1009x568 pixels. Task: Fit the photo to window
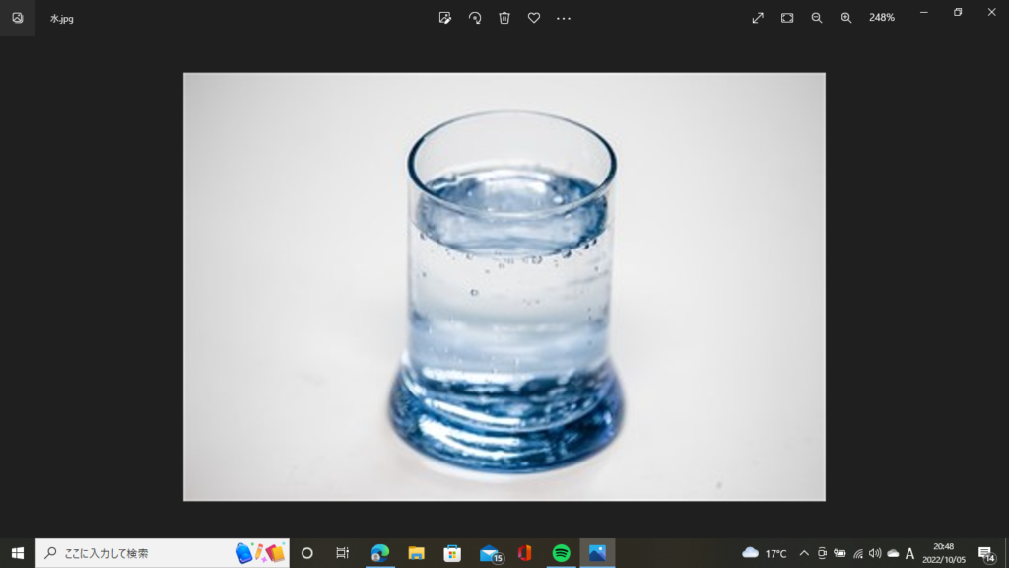coord(787,18)
